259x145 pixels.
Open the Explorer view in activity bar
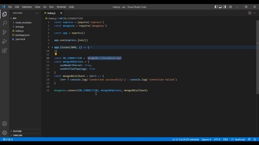click(4, 14)
